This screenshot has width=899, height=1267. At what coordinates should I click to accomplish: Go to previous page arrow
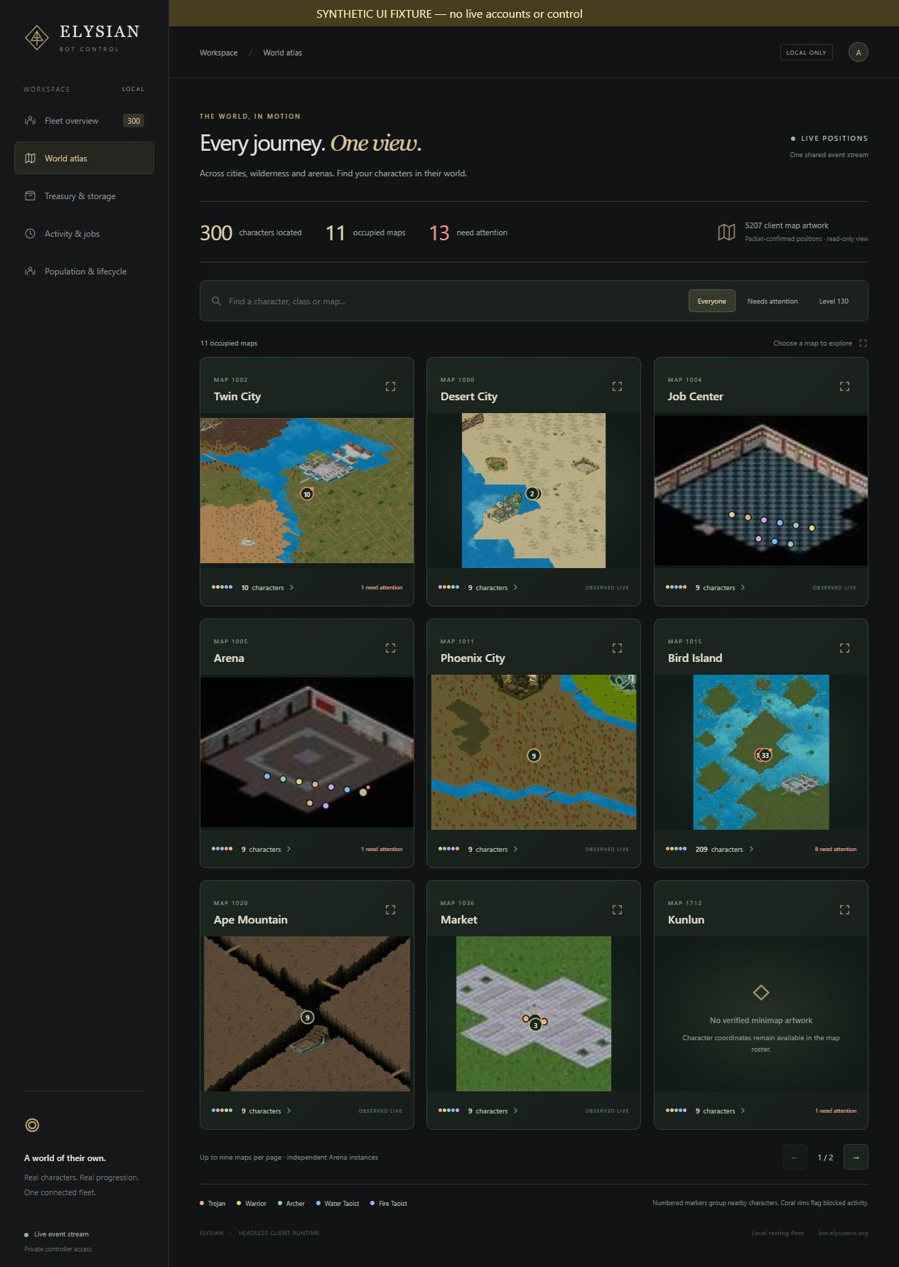(x=795, y=1157)
